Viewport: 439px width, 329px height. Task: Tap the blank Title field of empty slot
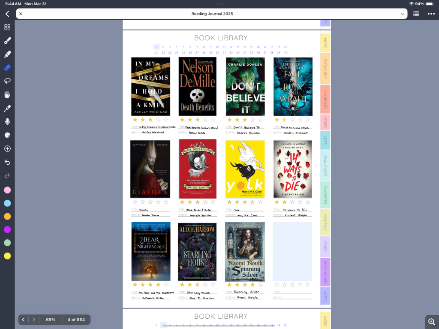tap(292, 292)
